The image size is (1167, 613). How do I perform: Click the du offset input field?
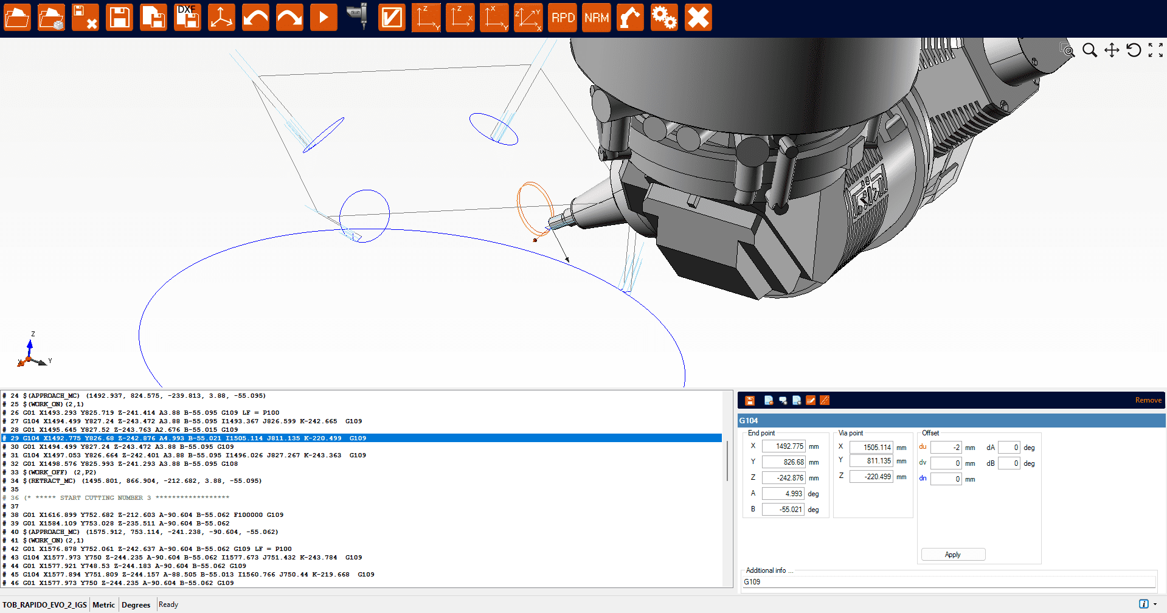946,448
